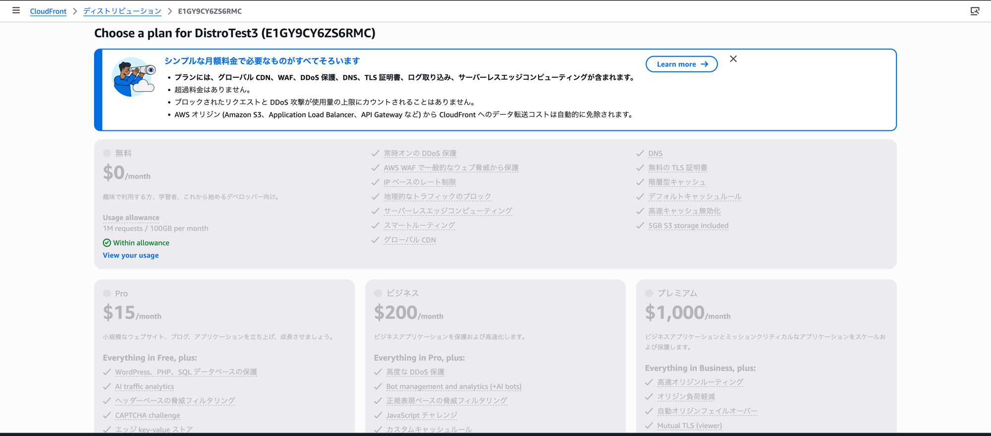The height and width of the screenshot is (436, 991).
Task: Click Everything in Pro, plus: heading
Action: click(419, 358)
